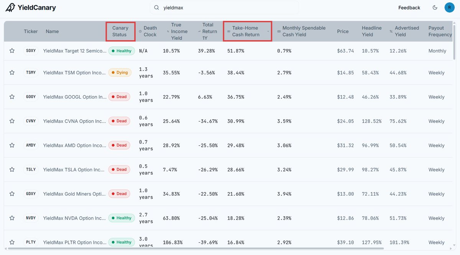Star the TSMY row as favorite
The width and height of the screenshot is (460, 255).
[12, 72]
